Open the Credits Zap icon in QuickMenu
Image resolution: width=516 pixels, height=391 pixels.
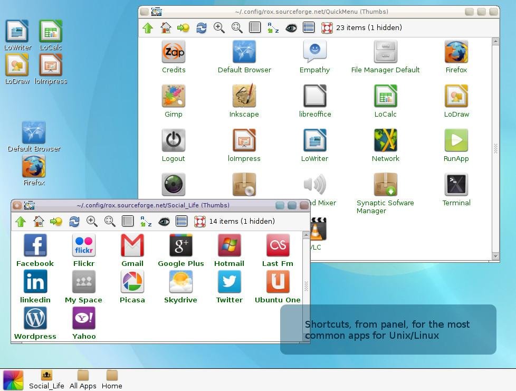(174, 52)
